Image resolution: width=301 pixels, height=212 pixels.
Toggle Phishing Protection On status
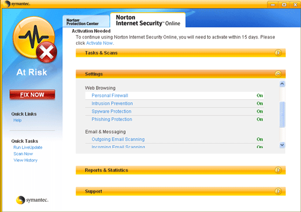pos(260,119)
